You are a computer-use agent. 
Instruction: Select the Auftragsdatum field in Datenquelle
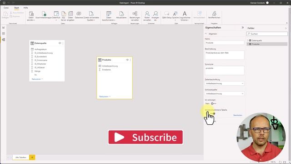tap(40, 49)
